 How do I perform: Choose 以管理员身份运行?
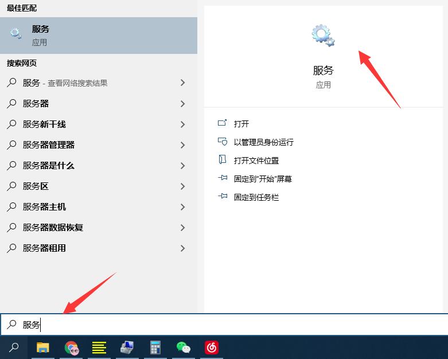pos(264,142)
